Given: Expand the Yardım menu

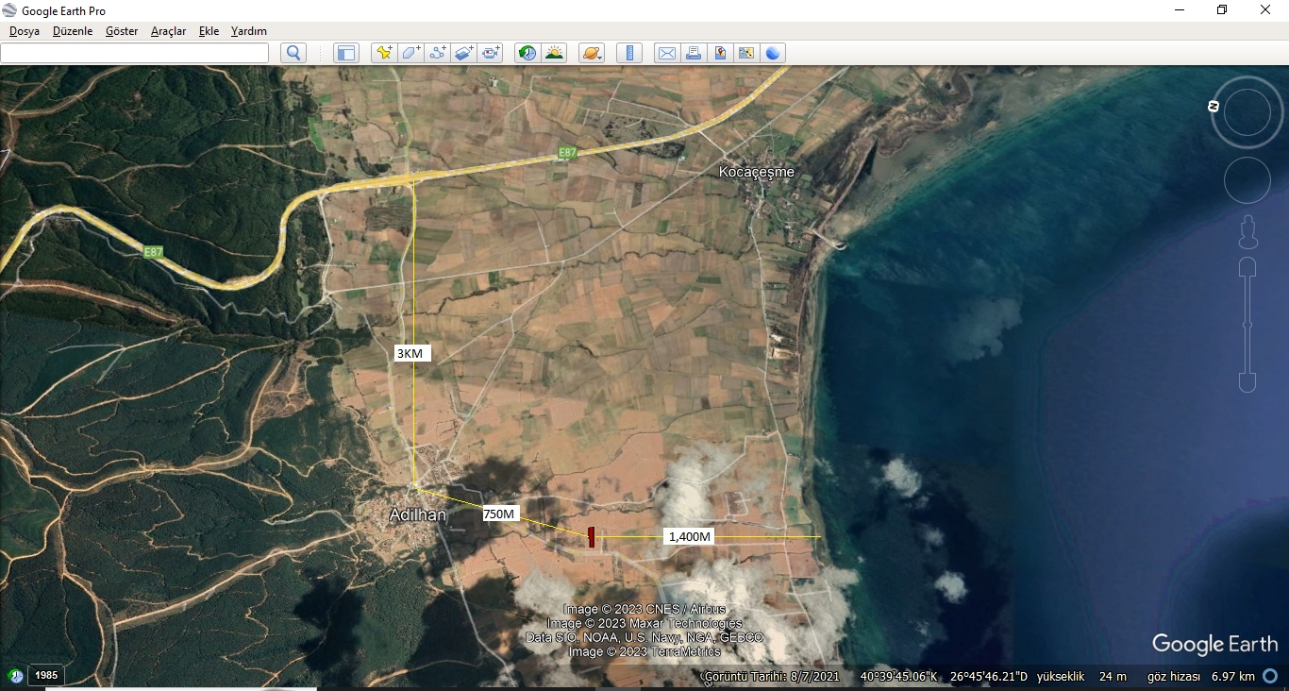Looking at the screenshot, I should (x=249, y=31).
